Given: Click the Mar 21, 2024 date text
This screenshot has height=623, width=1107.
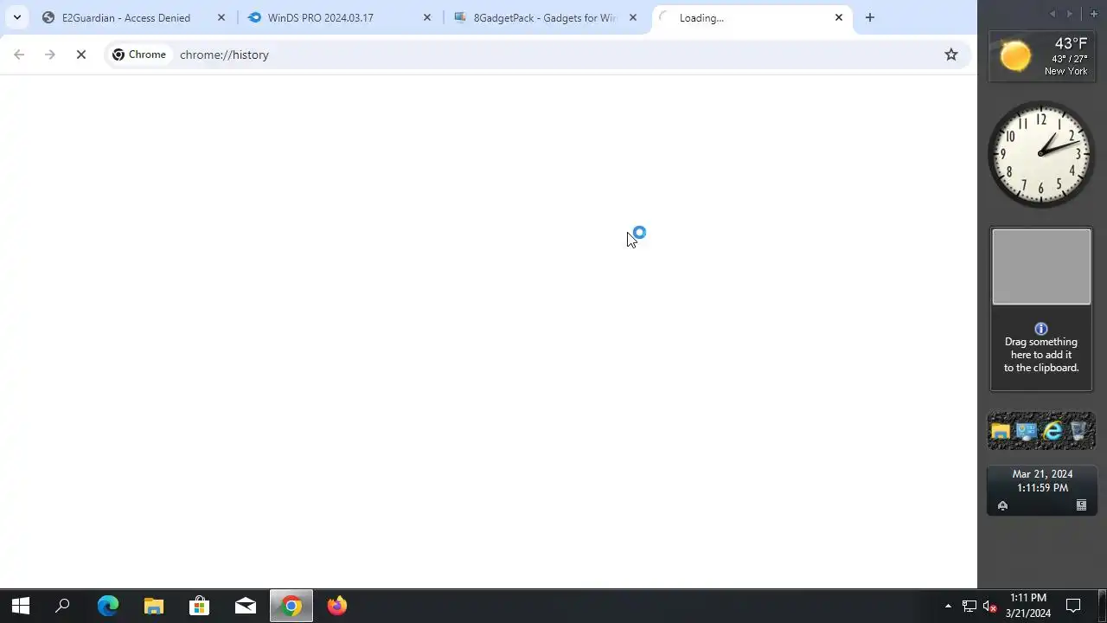Looking at the screenshot, I should (1042, 474).
